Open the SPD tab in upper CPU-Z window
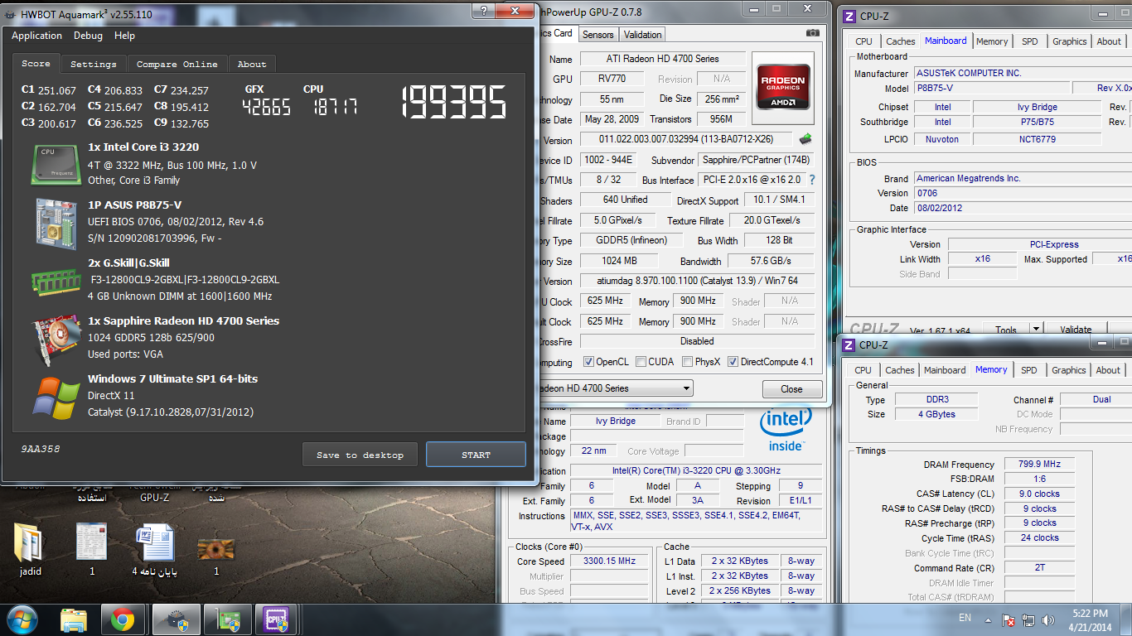This screenshot has width=1132, height=636. click(x=1029, y=41)
